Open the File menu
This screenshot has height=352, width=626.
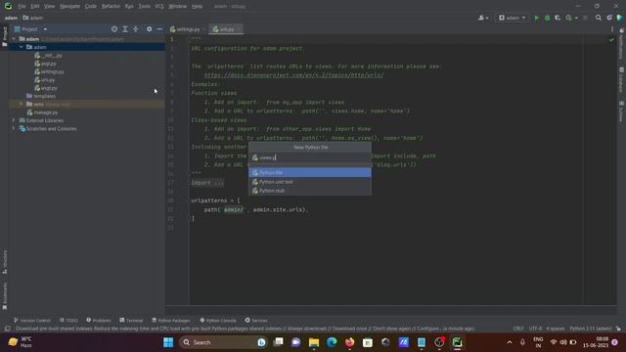point(22,7)
